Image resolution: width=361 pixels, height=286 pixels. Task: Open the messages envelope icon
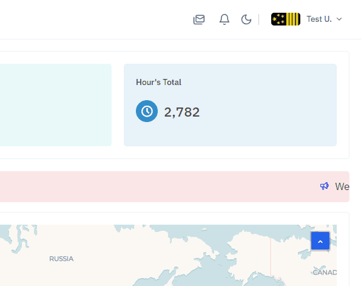[199, 19]
